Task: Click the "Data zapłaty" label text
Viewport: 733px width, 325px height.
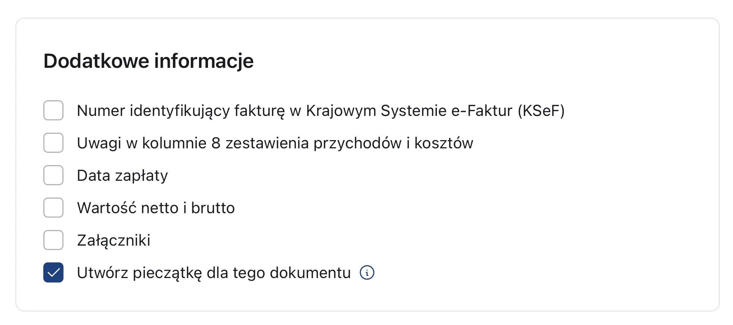Action: point(122,175)
